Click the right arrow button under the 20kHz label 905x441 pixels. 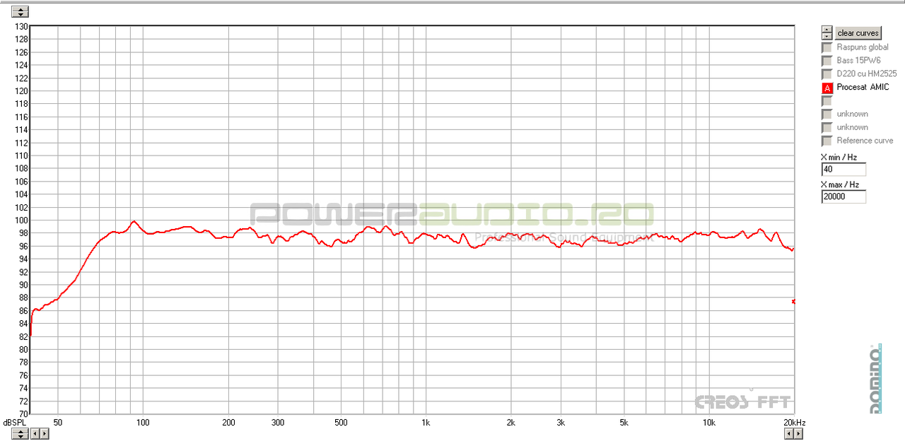(x=798, y=433)
